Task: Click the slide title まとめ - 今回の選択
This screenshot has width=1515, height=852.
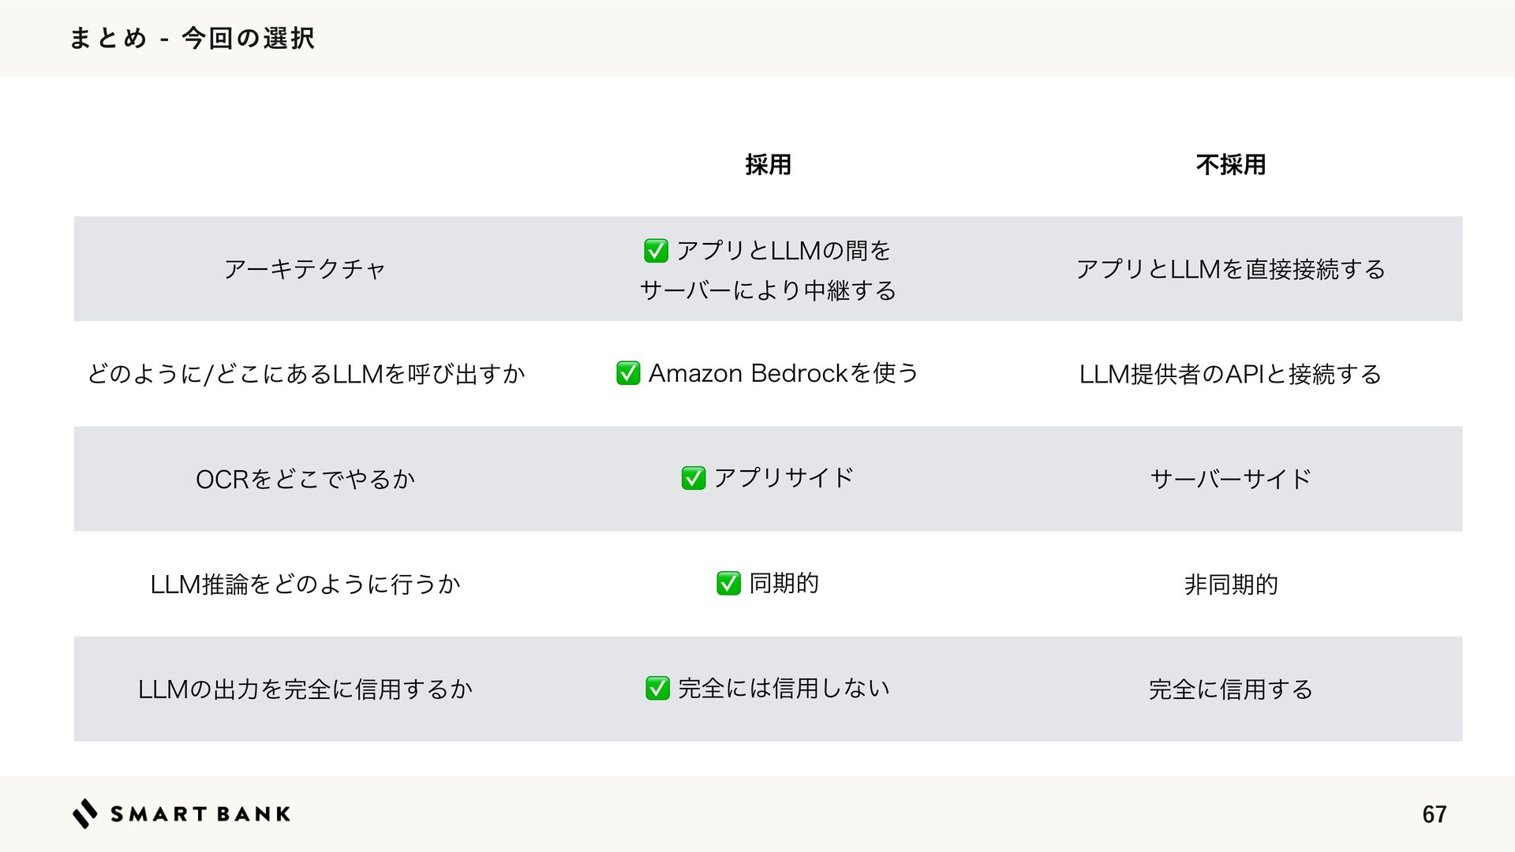Action: pos(192,38)
